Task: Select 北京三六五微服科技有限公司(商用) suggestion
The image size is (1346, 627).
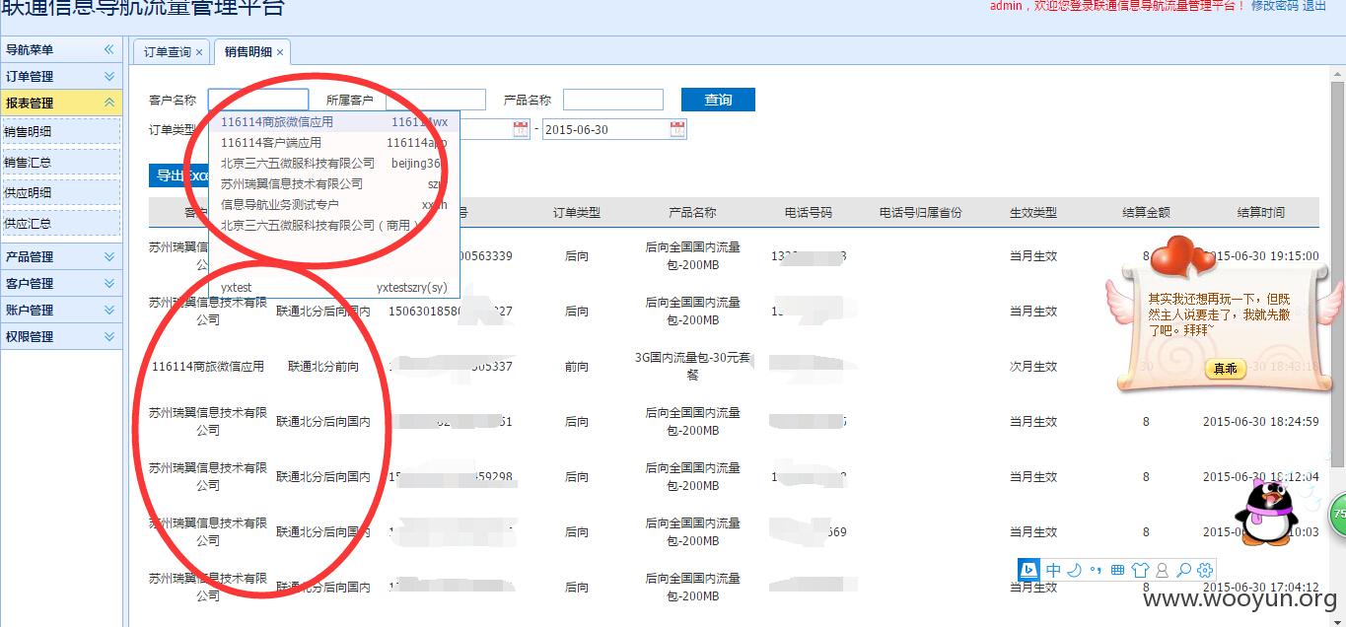Action: (x=334, y=226)
